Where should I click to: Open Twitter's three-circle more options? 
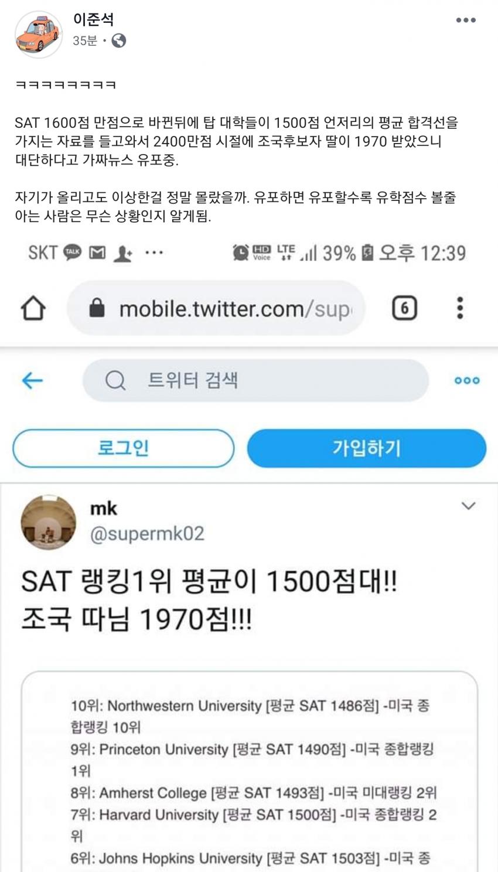pos(467,380)
